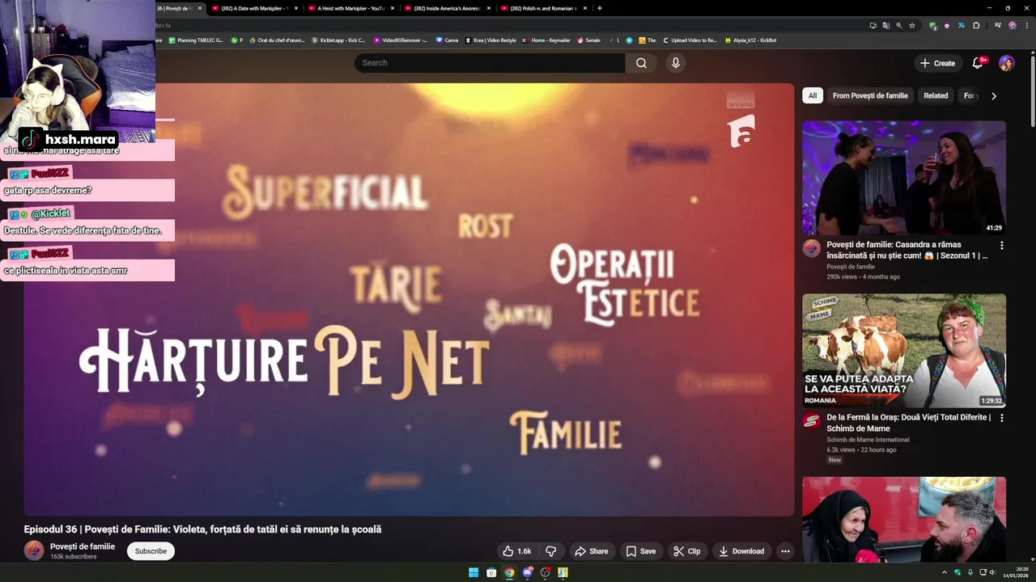Open 'Krea | Video Restyle' bookmark
This screenshot has height=582, width=1036.
[490, 40]
